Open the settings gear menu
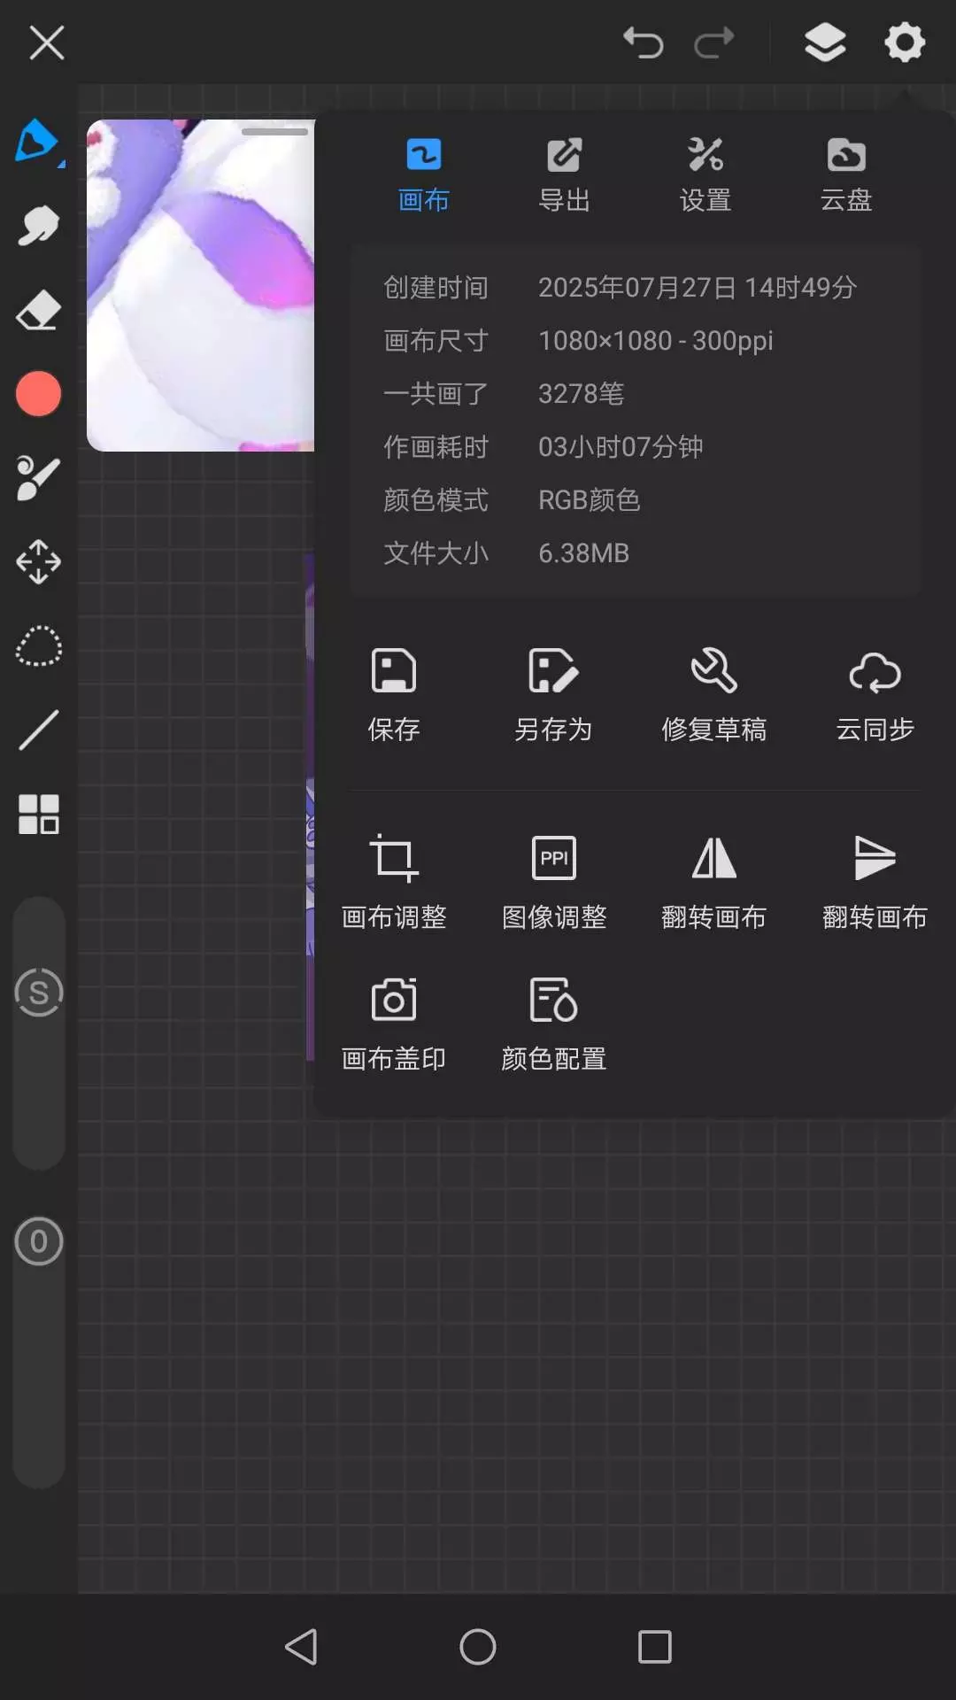Viewport: 956px width, 1700px height. (x=905, y=42)
